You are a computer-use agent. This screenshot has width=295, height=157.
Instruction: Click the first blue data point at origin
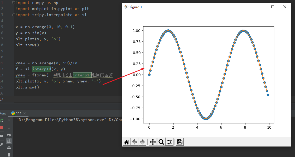pos(149,75)
